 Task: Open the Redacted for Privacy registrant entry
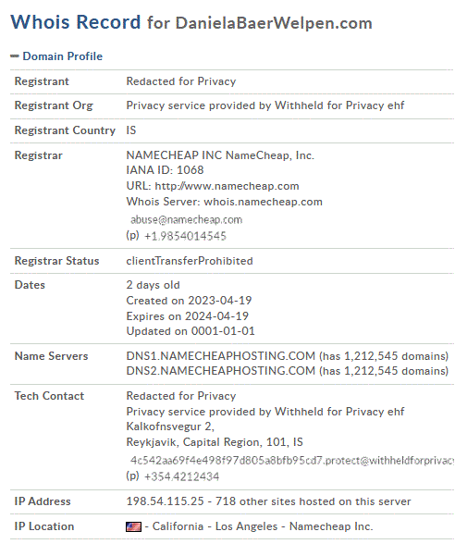(181, 81)
